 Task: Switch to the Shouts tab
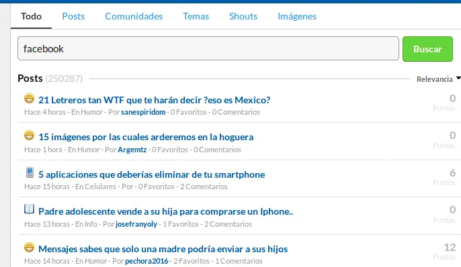pos(243,16)
